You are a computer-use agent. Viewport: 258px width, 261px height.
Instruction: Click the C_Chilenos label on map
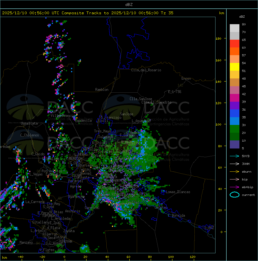coord(29,135)
